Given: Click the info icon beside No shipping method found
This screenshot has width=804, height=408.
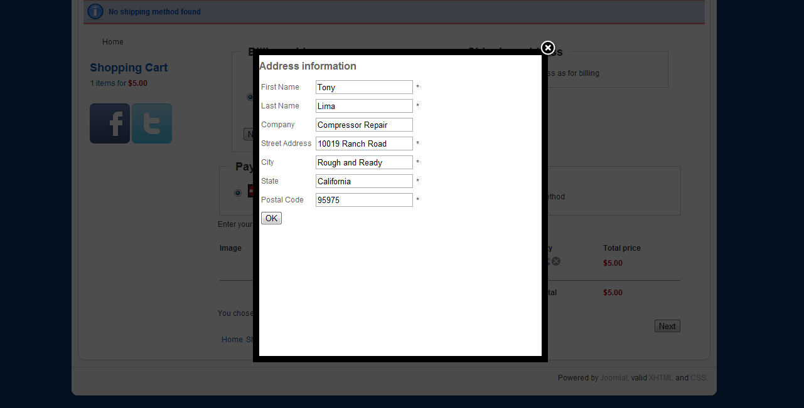Looking at the screenshot, I should (x=95, y=11).
